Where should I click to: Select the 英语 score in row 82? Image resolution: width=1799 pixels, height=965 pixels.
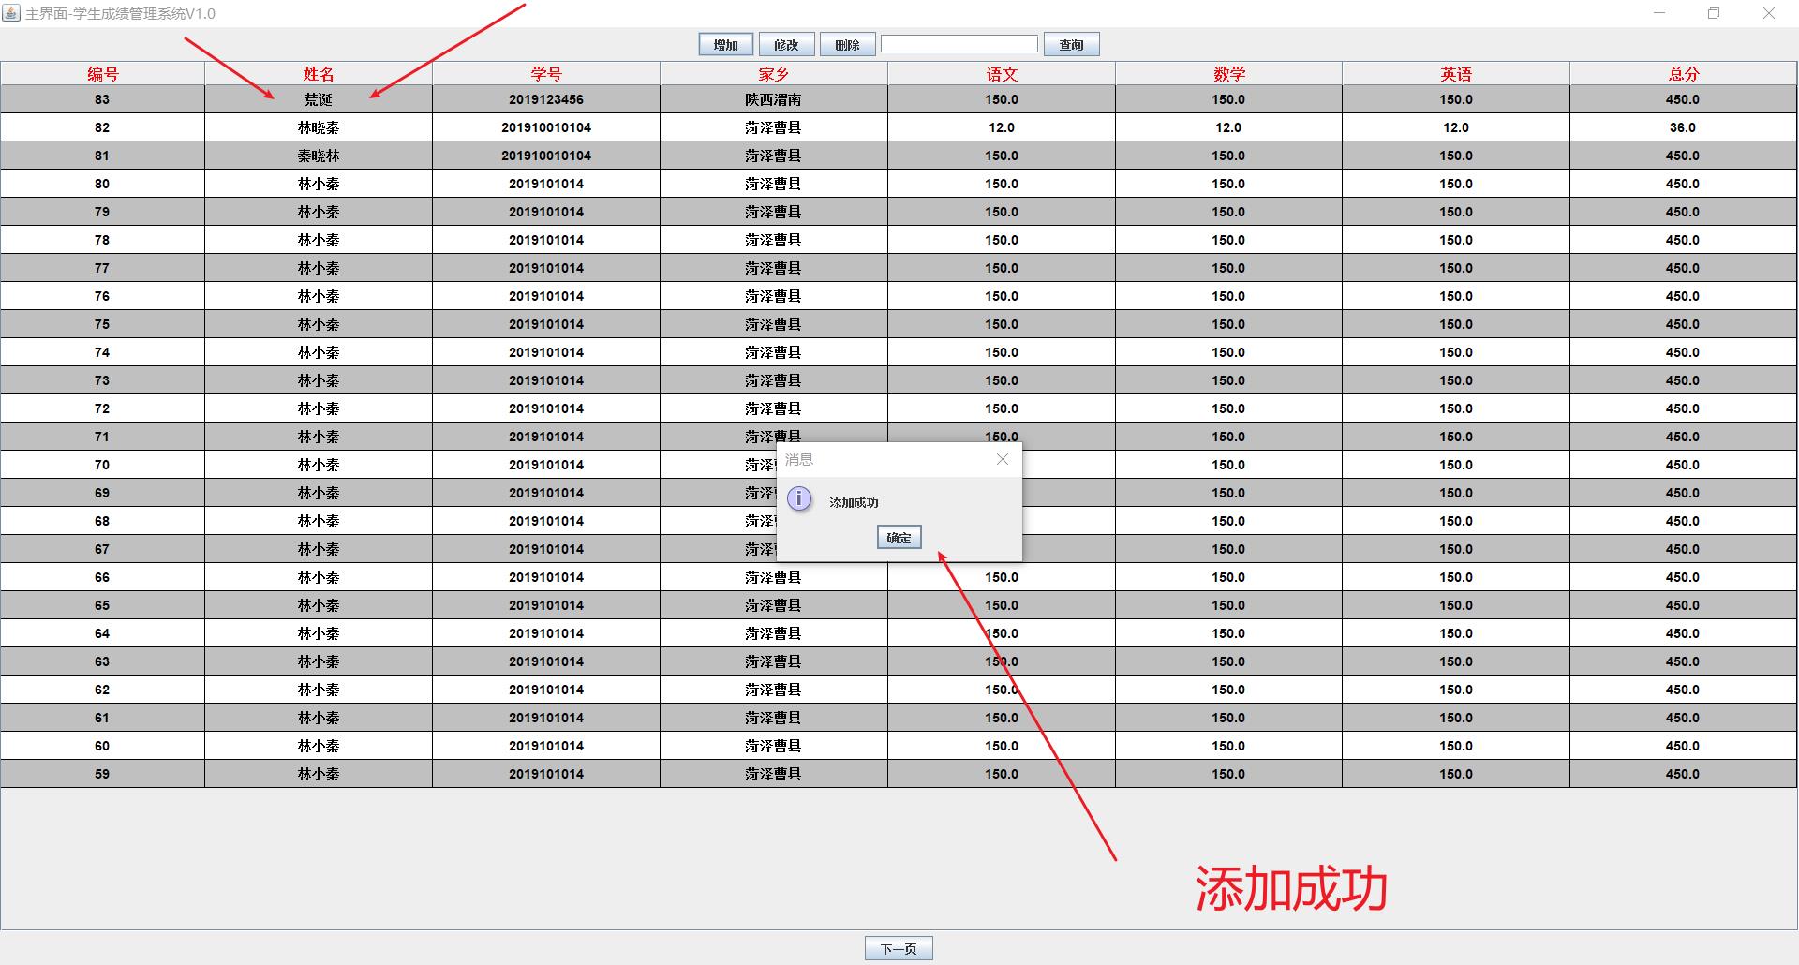[x=1456, y=127]
